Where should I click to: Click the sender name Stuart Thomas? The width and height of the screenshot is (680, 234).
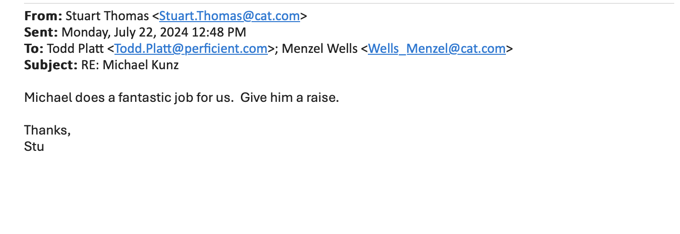coord(107,16)
